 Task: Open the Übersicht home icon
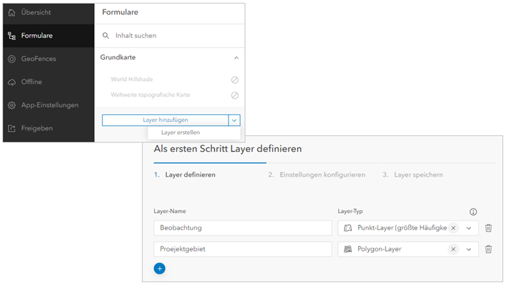(11, 13)
